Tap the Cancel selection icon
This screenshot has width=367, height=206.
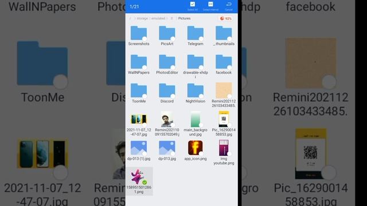pyautogui.click(x=229, y=4)
